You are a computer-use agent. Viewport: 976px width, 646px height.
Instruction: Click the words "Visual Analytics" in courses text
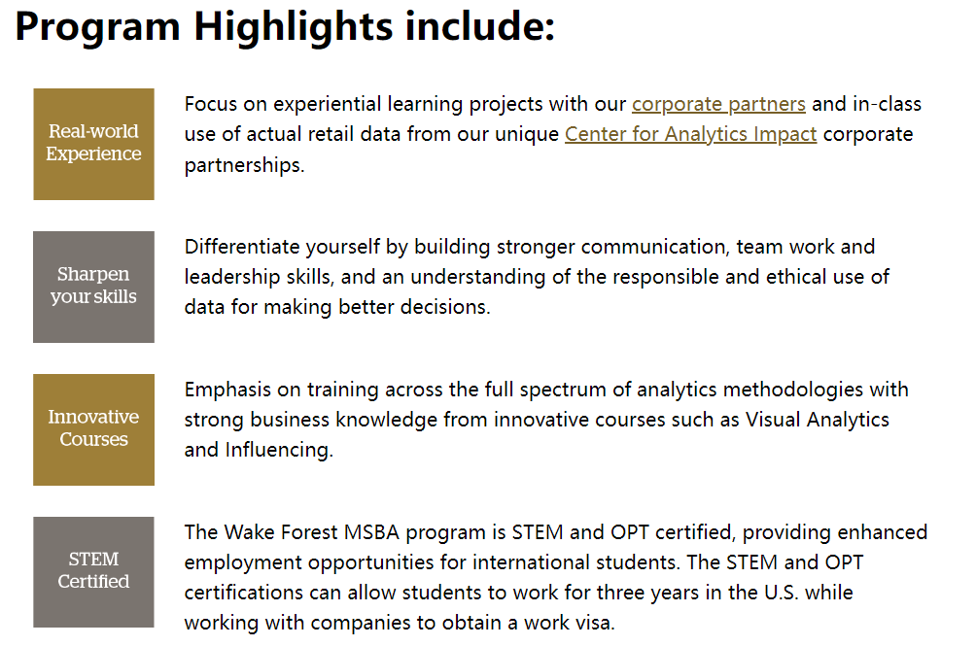click(817, 420)
